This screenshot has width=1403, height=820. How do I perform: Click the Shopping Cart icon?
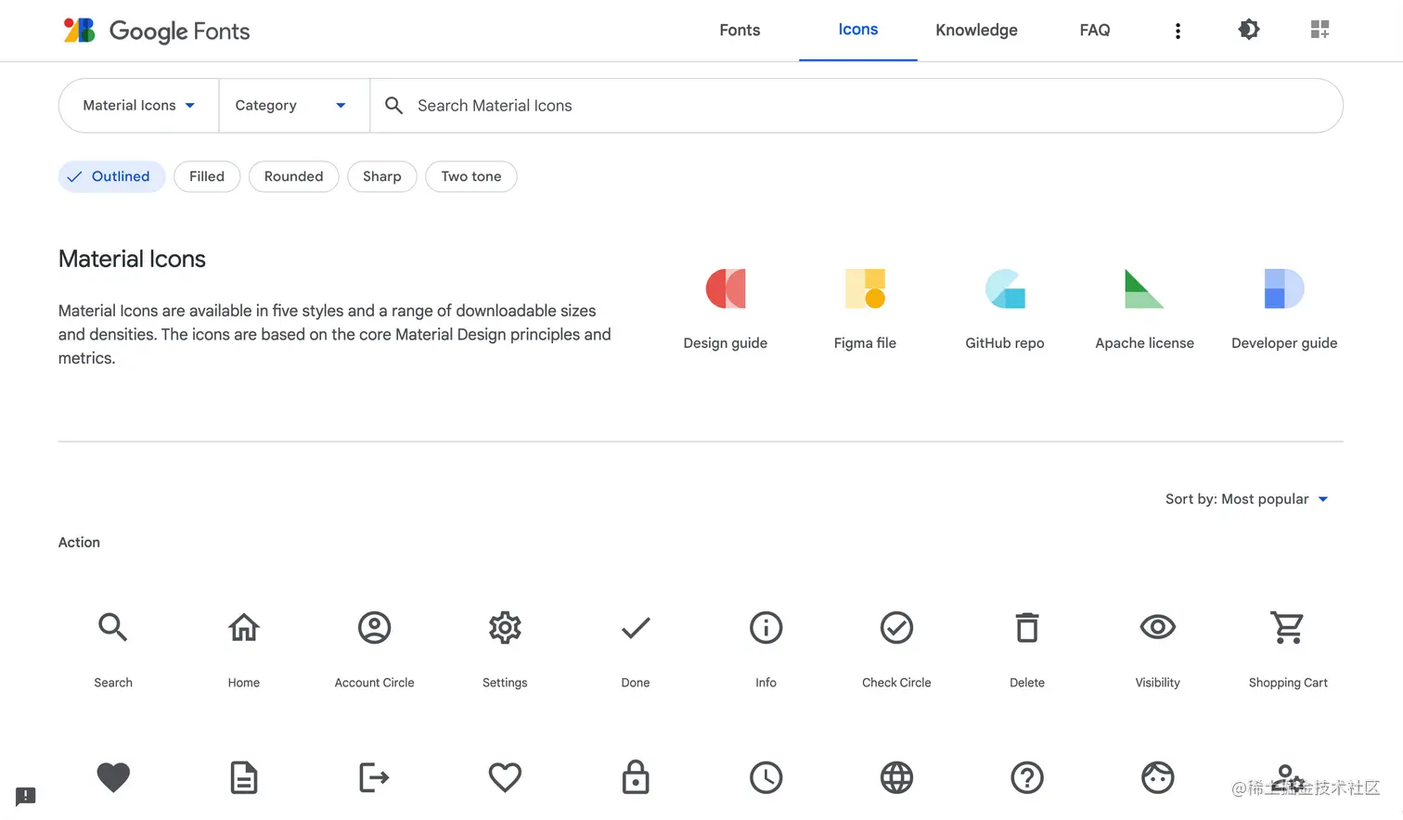[x=1288, y=627]
